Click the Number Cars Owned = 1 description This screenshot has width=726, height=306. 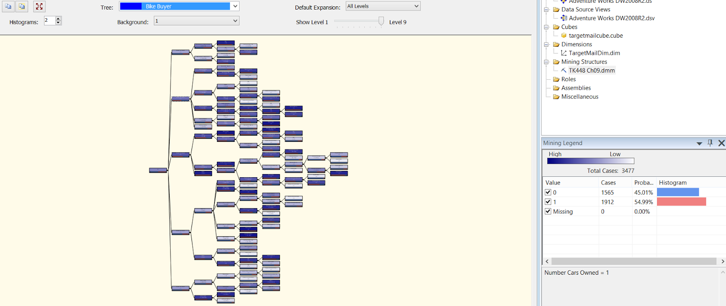coord(577,272)
